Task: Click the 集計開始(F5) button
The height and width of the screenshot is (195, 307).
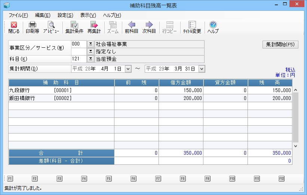Action: (x=280, y=45)
